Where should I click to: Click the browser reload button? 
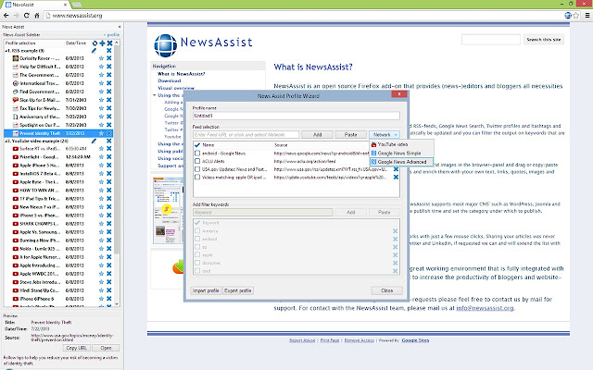click(x=26, y=16)
